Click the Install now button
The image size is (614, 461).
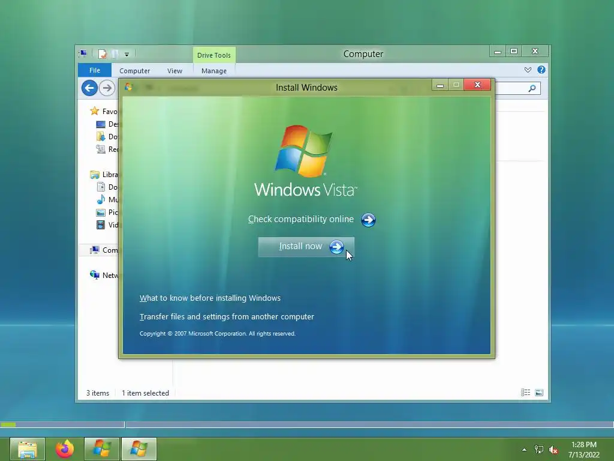click(x=306, y=247)
